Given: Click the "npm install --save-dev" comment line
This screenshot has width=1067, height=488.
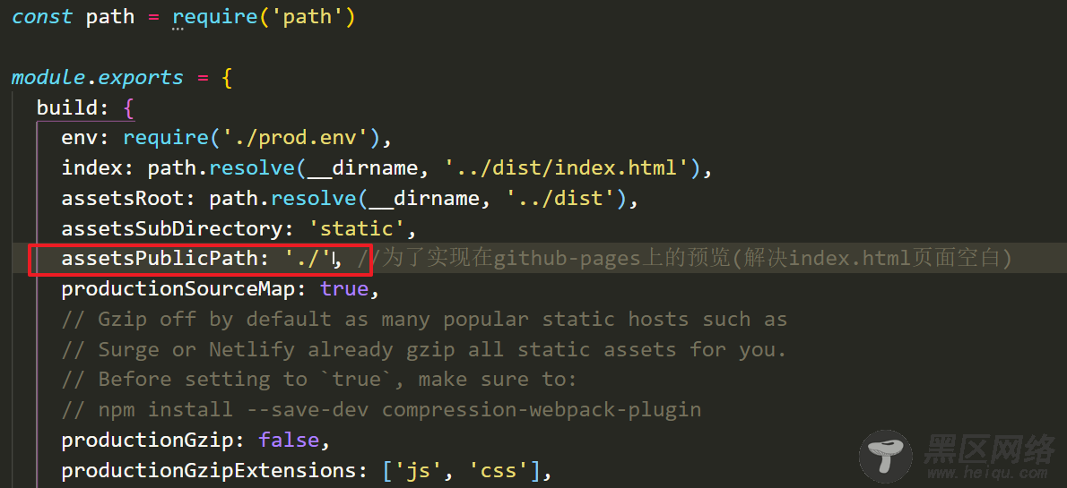Looking at the screenshot, I should tap(381, 410).
